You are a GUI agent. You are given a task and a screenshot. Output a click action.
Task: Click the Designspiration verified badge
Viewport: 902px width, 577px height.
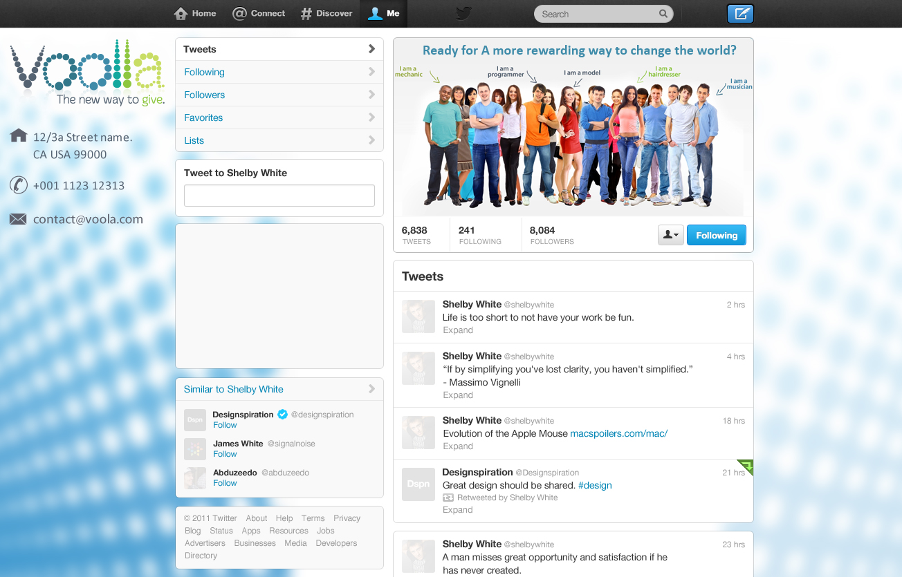pyautogui.click(x=282, y=415)
